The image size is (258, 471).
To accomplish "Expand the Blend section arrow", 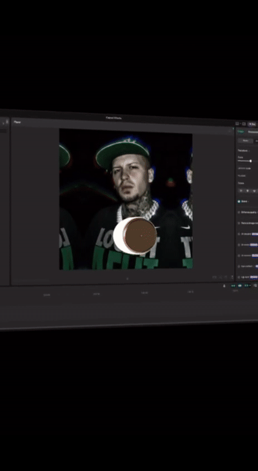I will coord(248,202).
